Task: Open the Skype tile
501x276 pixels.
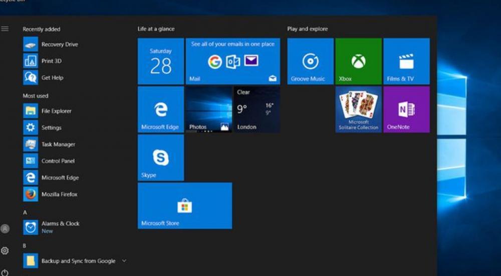Action: [161, 158]
